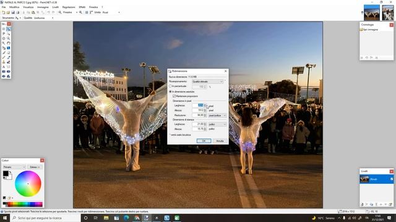
Task: Select the Text tool
Action: tap(4, 67)
